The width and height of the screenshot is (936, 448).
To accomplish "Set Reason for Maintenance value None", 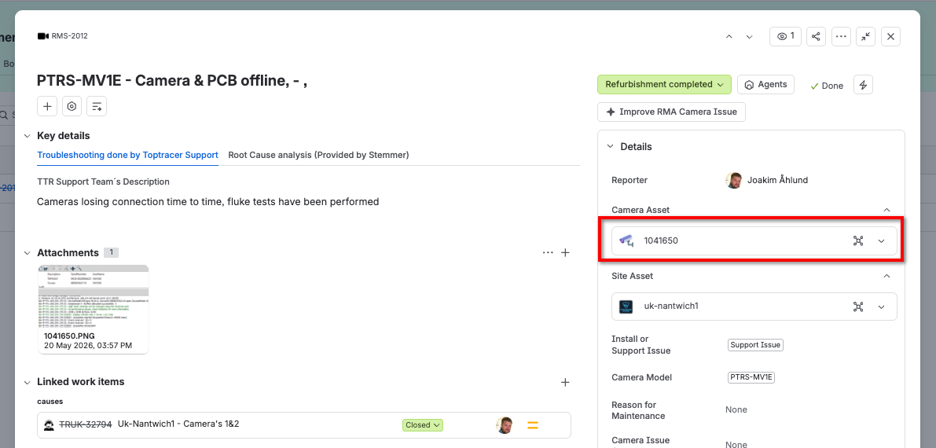I will [x=736, y=409].
